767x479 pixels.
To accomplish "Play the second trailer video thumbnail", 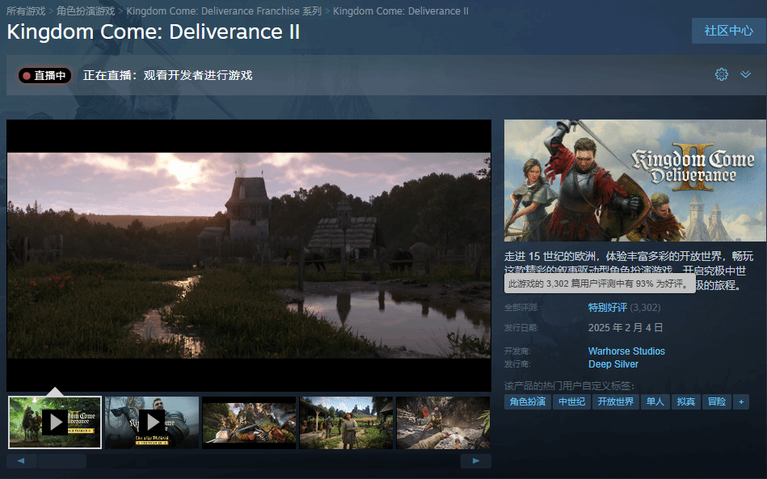I will click(x=152, y=422).
